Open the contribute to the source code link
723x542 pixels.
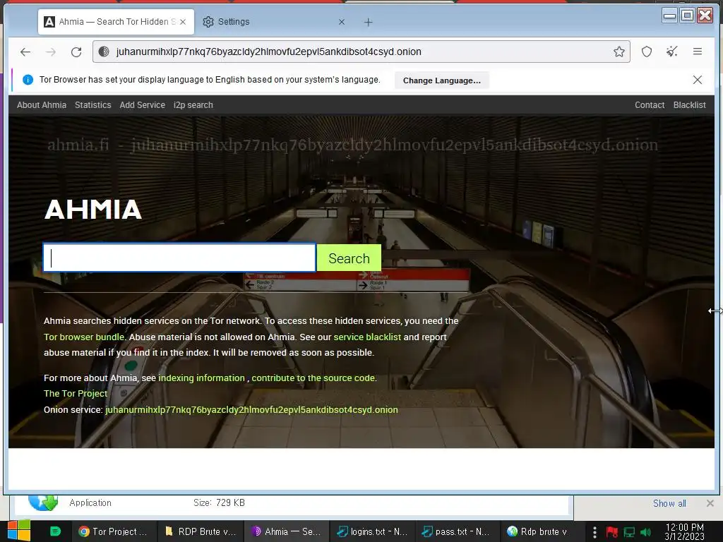click(313, 378)
